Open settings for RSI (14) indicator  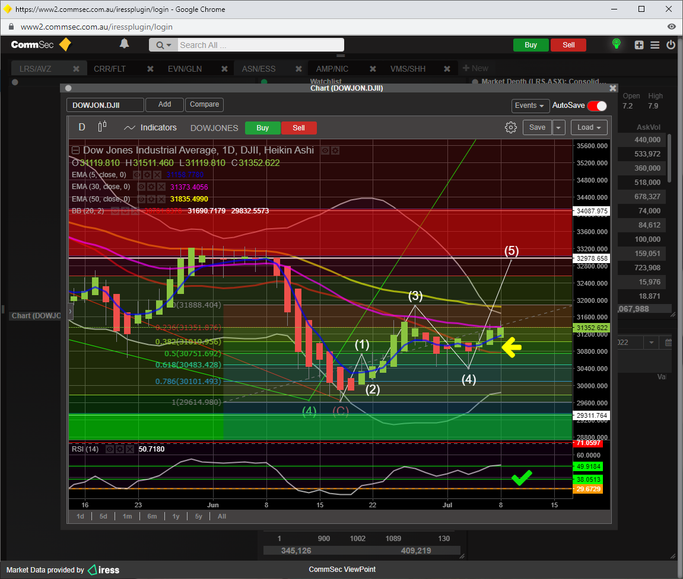coord(120,449)
